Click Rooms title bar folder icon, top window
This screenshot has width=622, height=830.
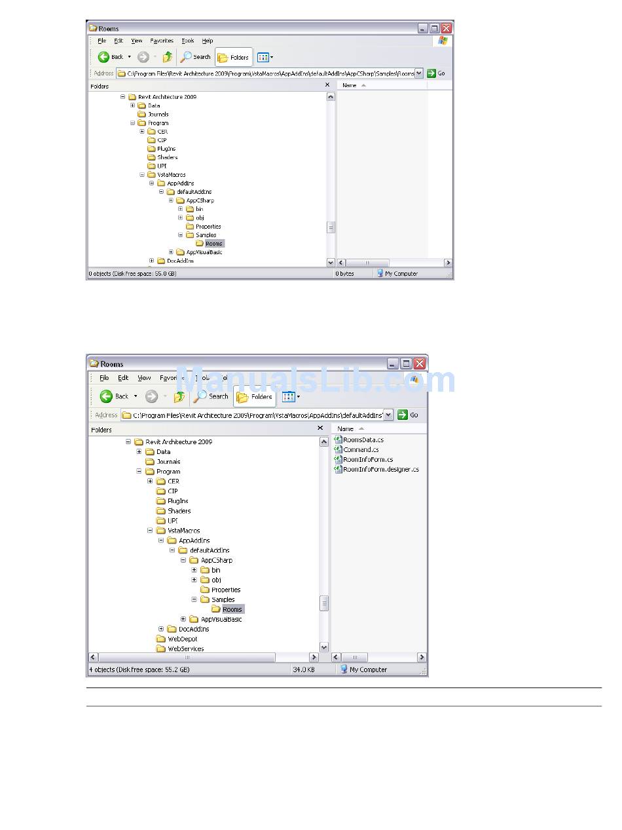93,28
